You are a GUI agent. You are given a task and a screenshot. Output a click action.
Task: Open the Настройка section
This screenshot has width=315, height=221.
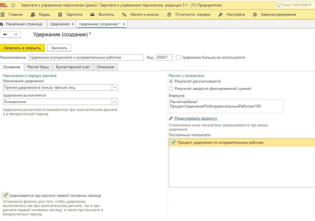pyautogui.click(x=236, y=14)
